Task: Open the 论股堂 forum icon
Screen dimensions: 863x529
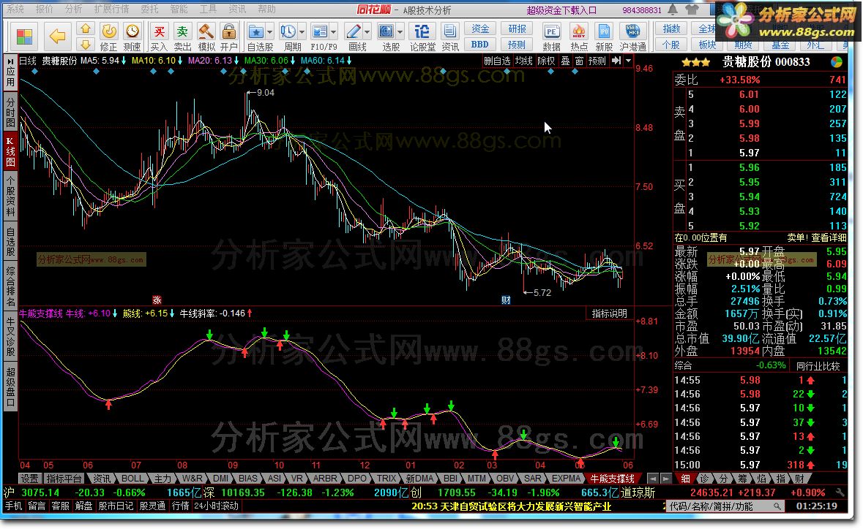Action: coord(422,37)
